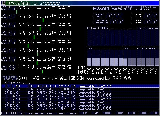This screenshot has width=160, height=116.
Task: Select file GR_B04.MDX
Action: (80, 96)
